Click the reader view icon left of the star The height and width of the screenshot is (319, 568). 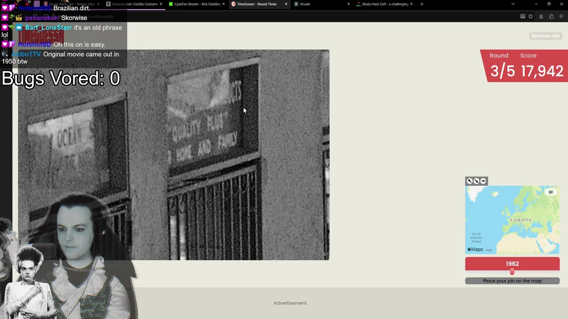pos(523,16)
